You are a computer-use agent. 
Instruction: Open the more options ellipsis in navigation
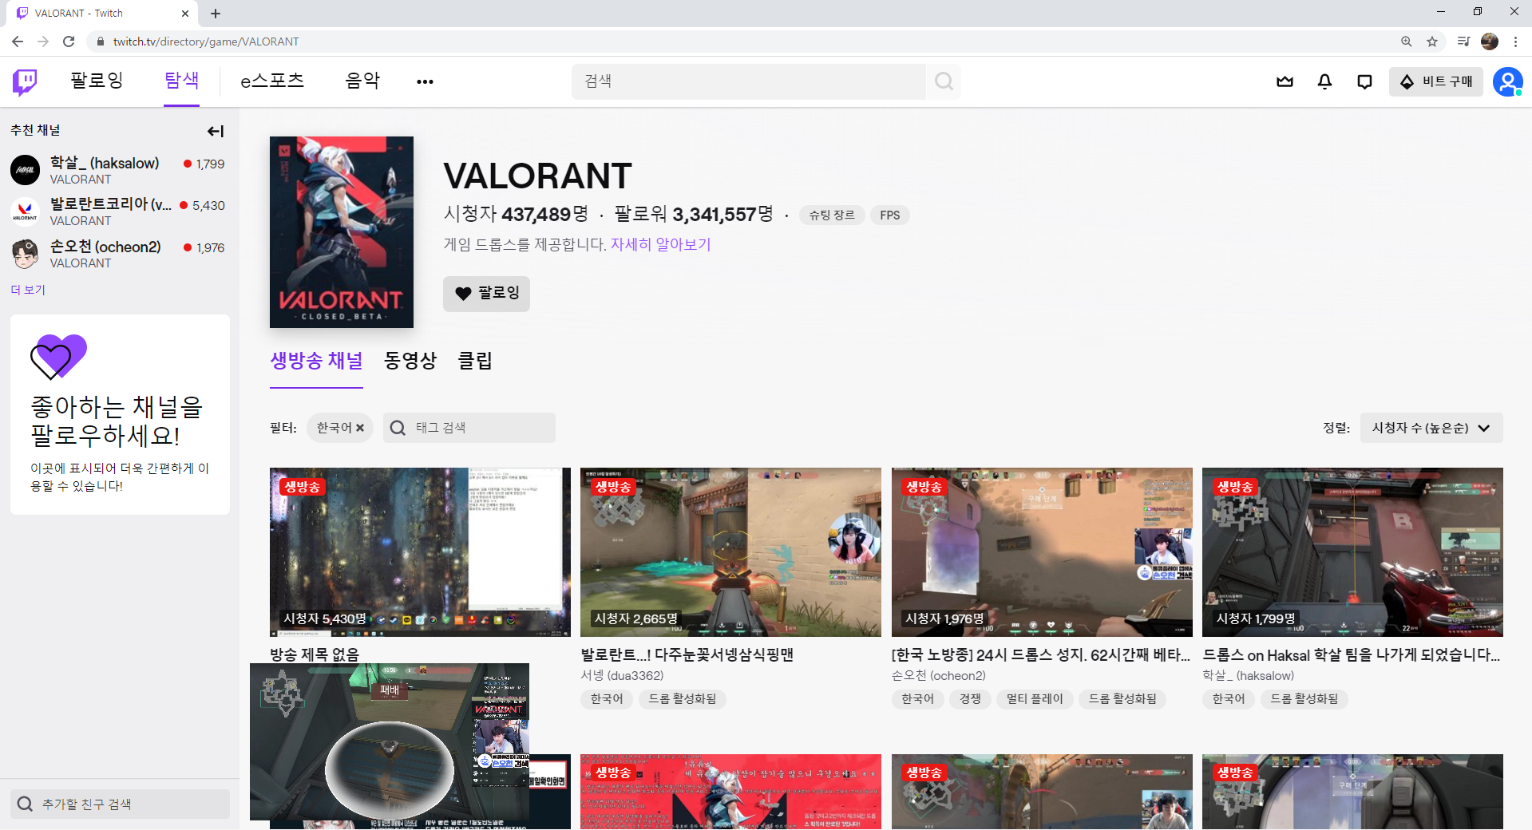coord(425,81)
